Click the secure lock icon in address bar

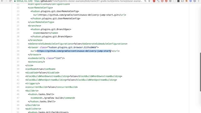tap(15, 1)
